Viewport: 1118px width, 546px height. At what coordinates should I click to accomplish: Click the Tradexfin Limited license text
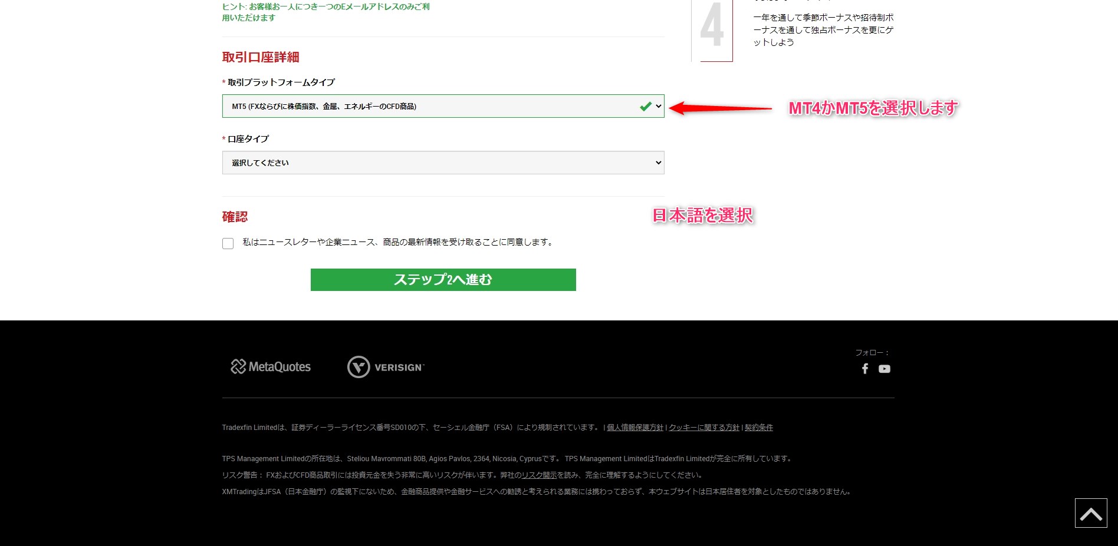click(412, 428)
